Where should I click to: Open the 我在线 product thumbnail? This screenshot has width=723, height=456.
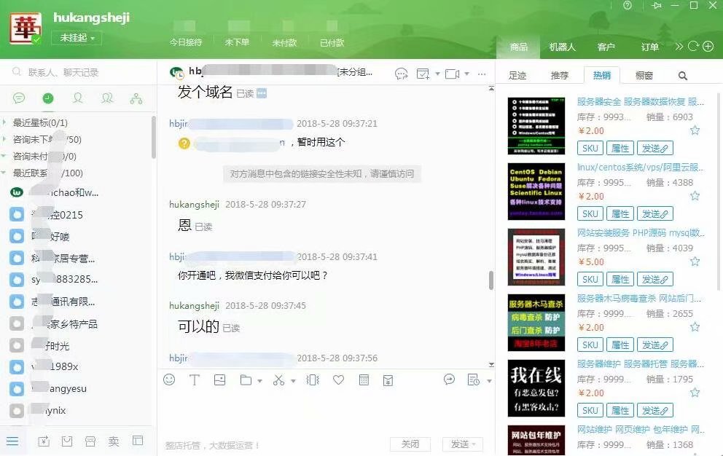[536, 388]
